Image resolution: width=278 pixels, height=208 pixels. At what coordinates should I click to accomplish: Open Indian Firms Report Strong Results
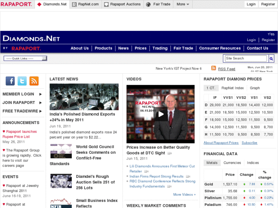tap(156, 176)
